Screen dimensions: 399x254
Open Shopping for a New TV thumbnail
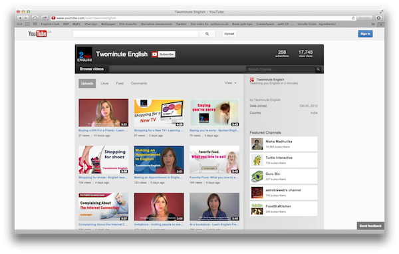(x=159, y=113)
